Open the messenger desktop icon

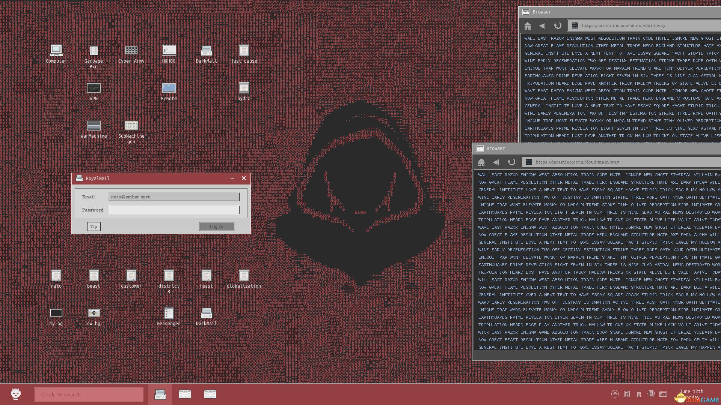[169, 313]
